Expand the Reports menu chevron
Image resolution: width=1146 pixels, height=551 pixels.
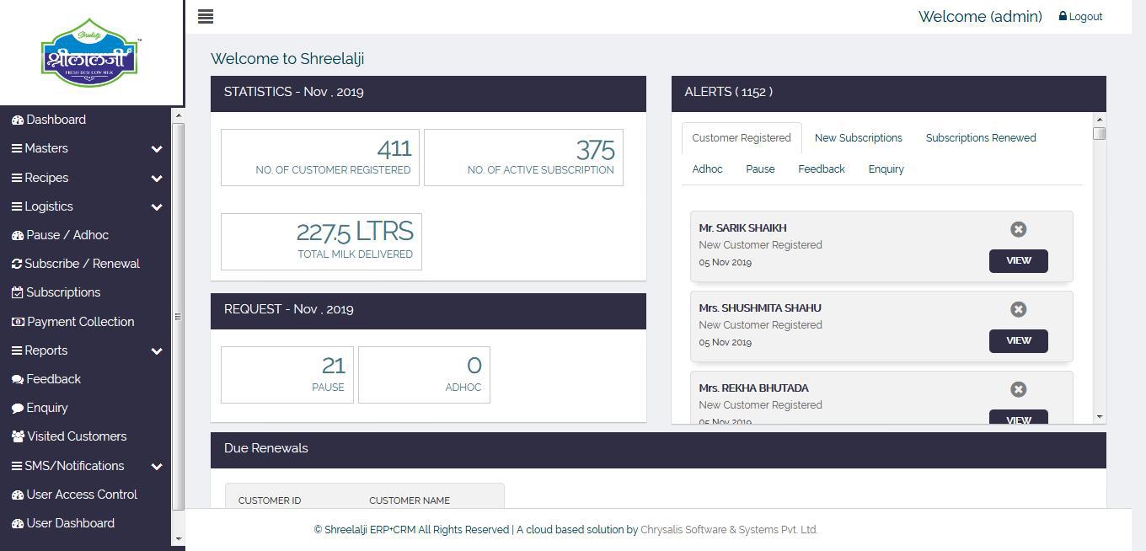pos(157,351)
